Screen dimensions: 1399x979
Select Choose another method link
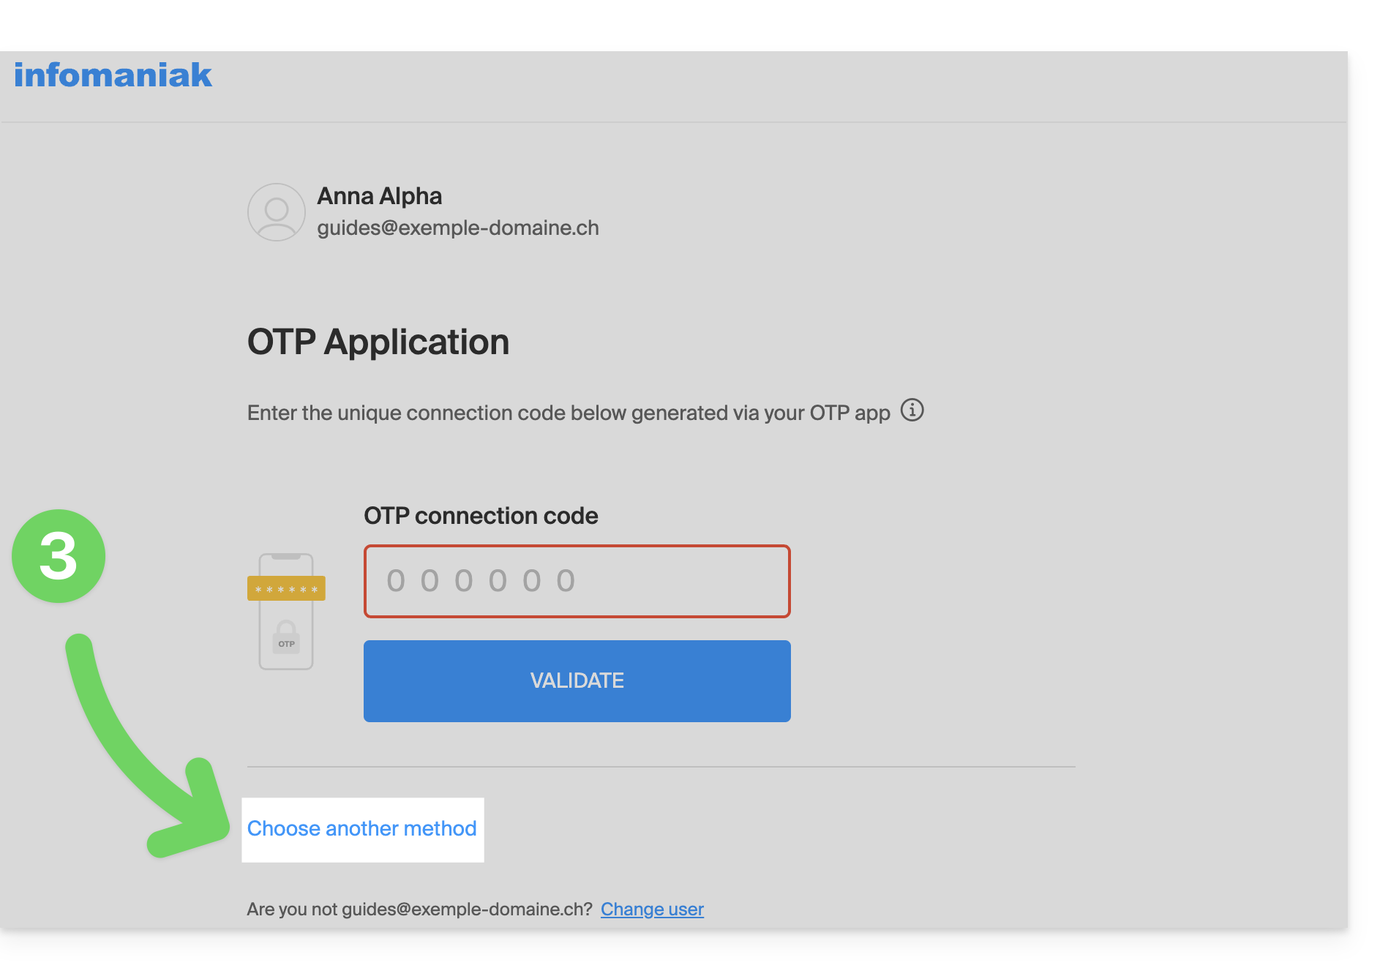coord(362,829)
